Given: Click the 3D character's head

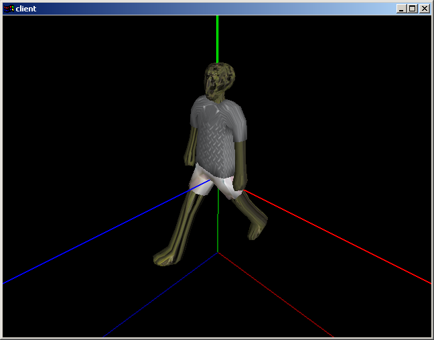Looking at the screenshot, I should (x=220, y=81).
